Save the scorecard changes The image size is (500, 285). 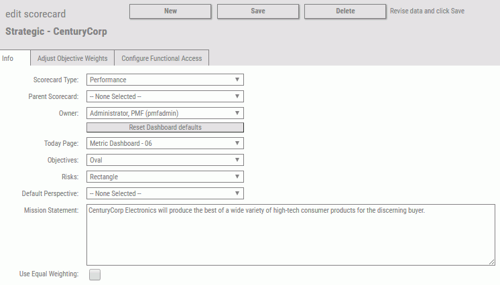coord(258,11)
